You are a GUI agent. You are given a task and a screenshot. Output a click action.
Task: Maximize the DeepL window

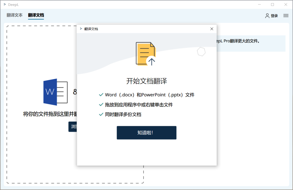click(272, 5)
